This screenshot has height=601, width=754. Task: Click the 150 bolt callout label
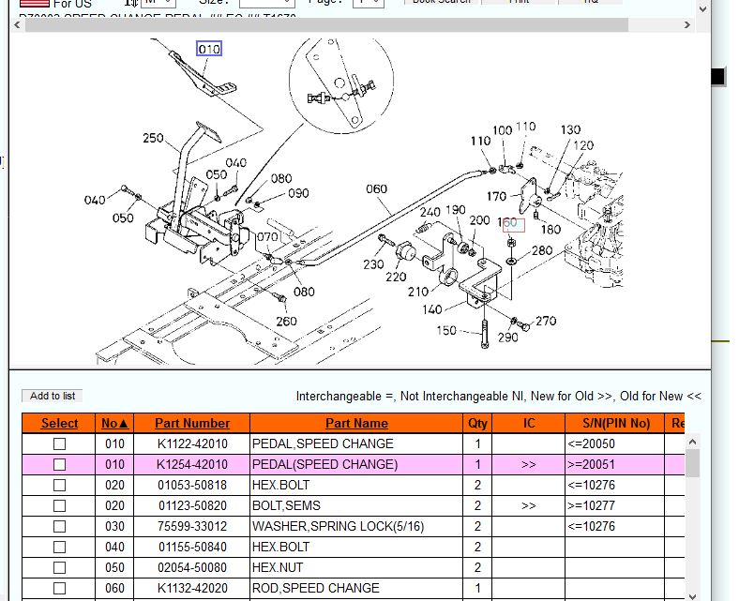coord(446,330)
